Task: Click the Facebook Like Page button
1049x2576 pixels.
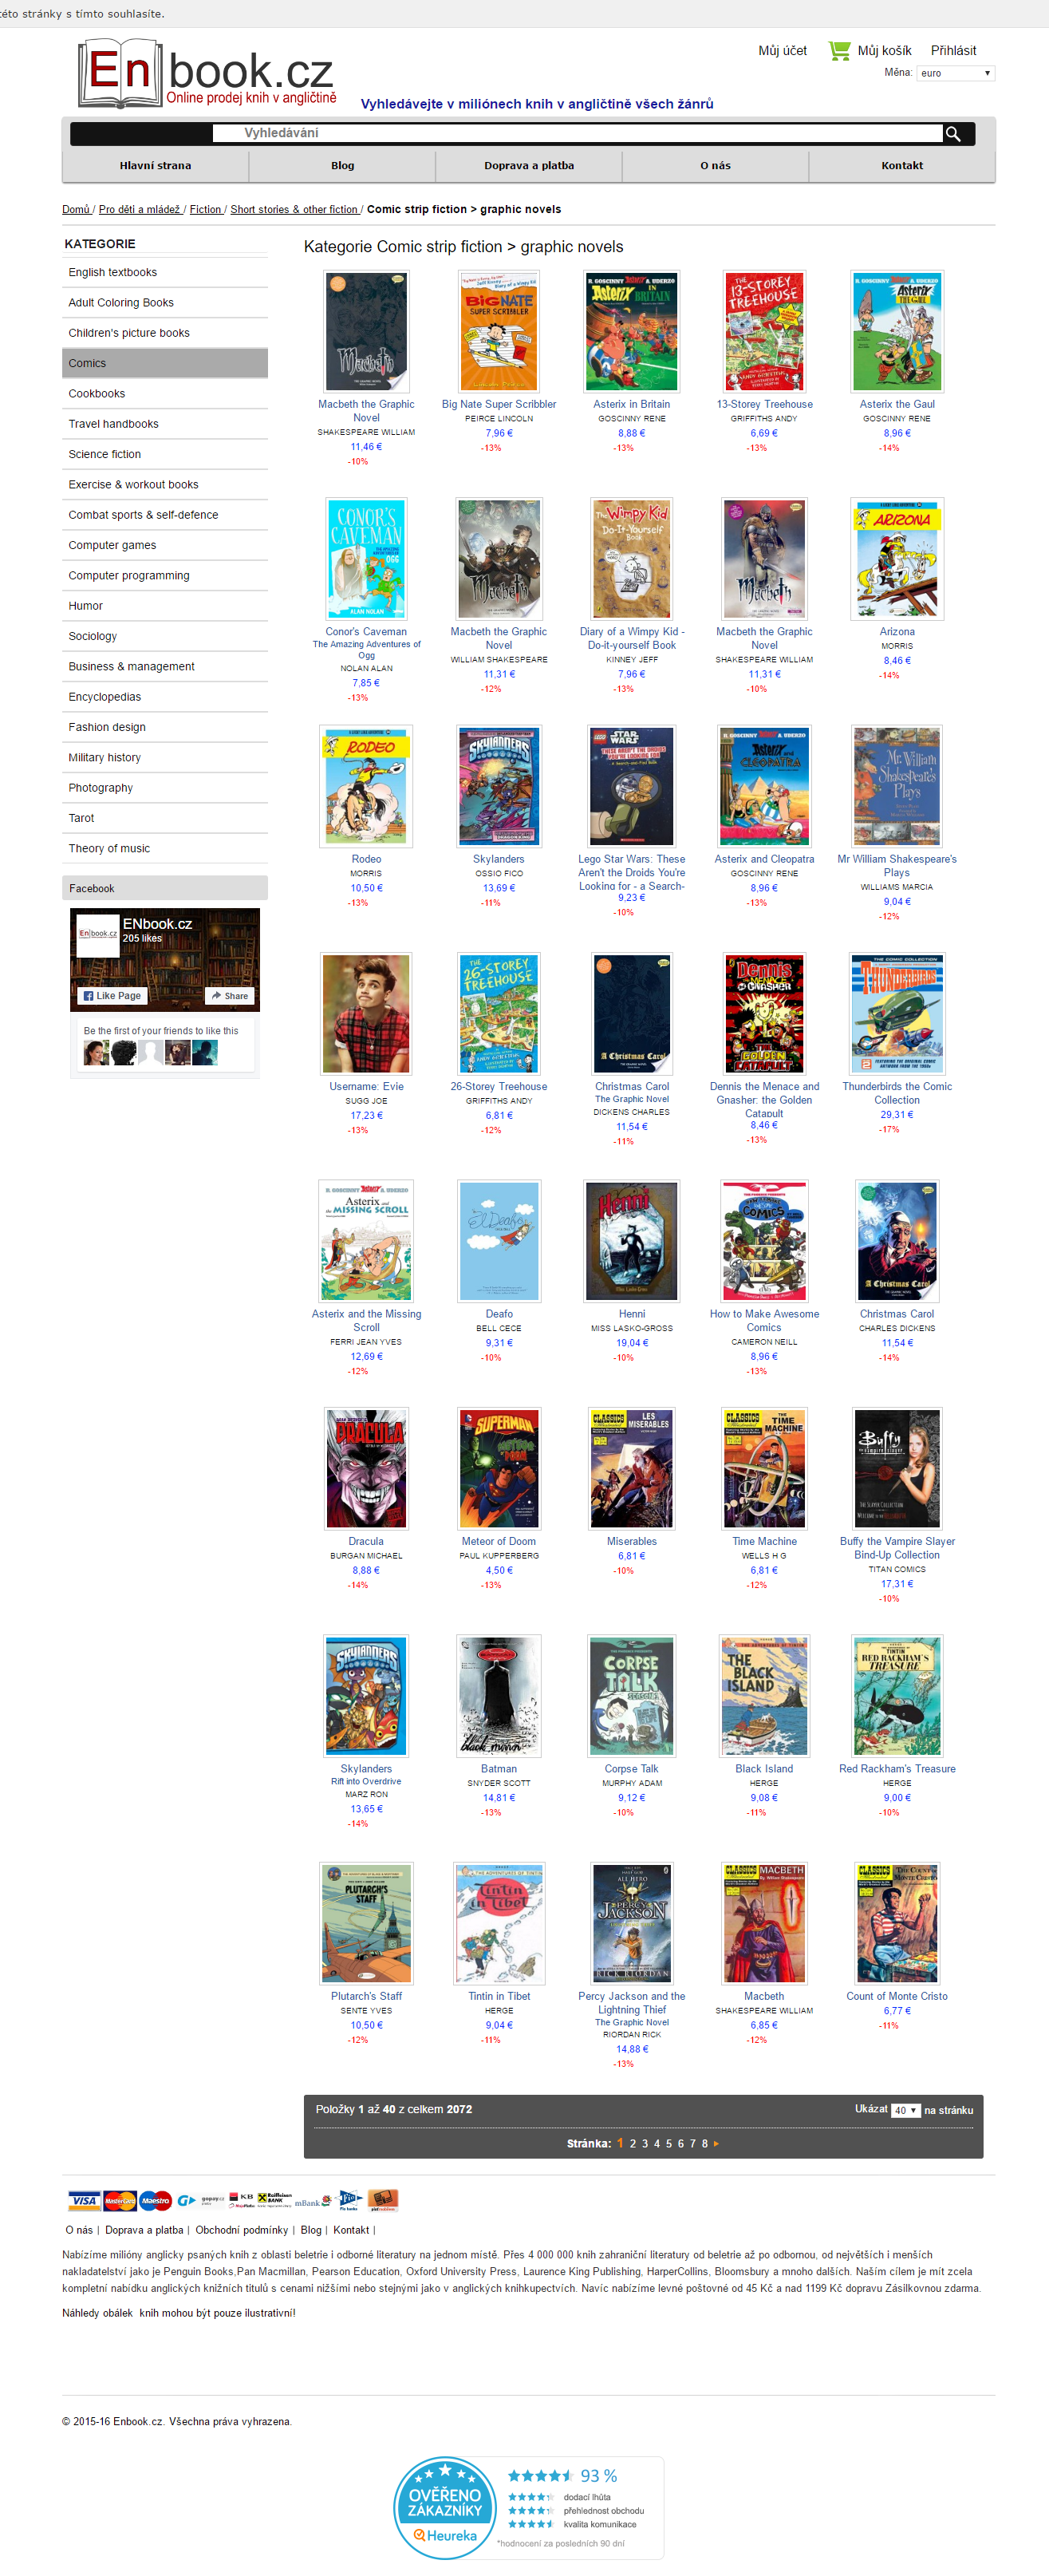Action: tap(112, 995)
